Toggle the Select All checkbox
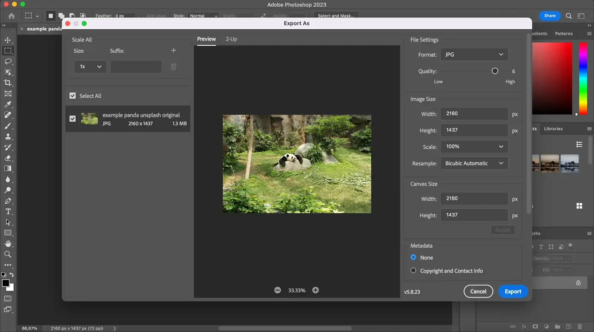The image size is (594, 332). coord(72,96)
